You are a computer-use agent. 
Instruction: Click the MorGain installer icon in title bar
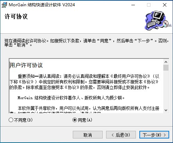click(4, 5)
